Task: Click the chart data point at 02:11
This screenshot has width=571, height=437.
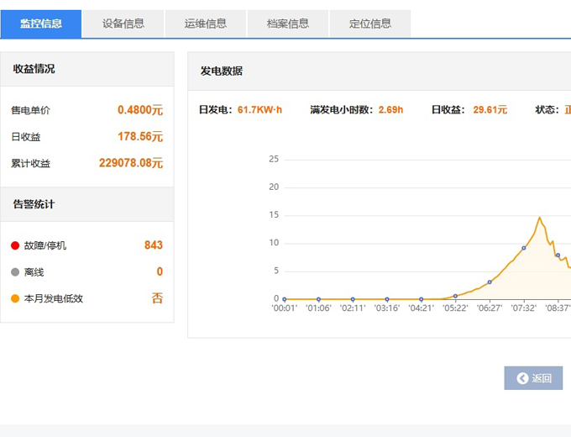Action: pos(353,299)
